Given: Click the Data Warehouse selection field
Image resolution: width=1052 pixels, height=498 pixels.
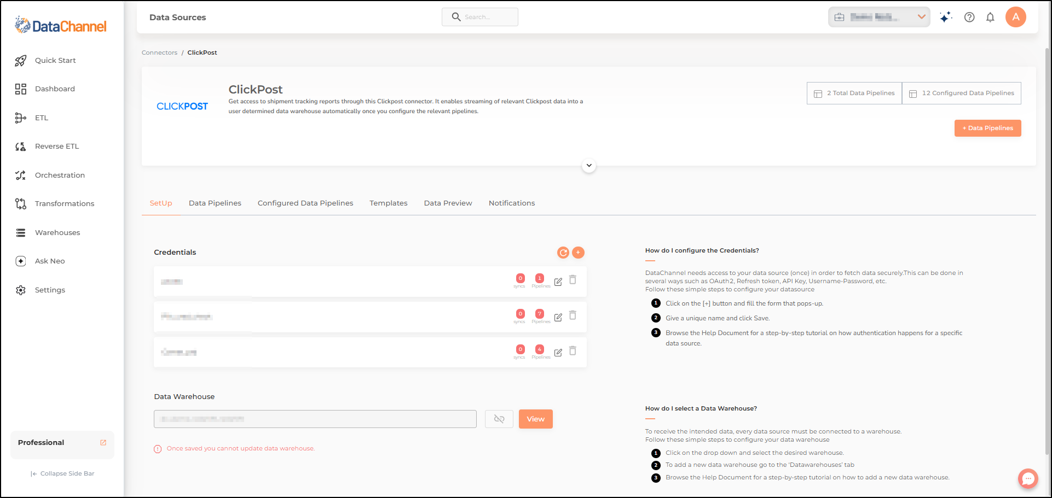Looking at the screenshot, I should tap(315, 419).
